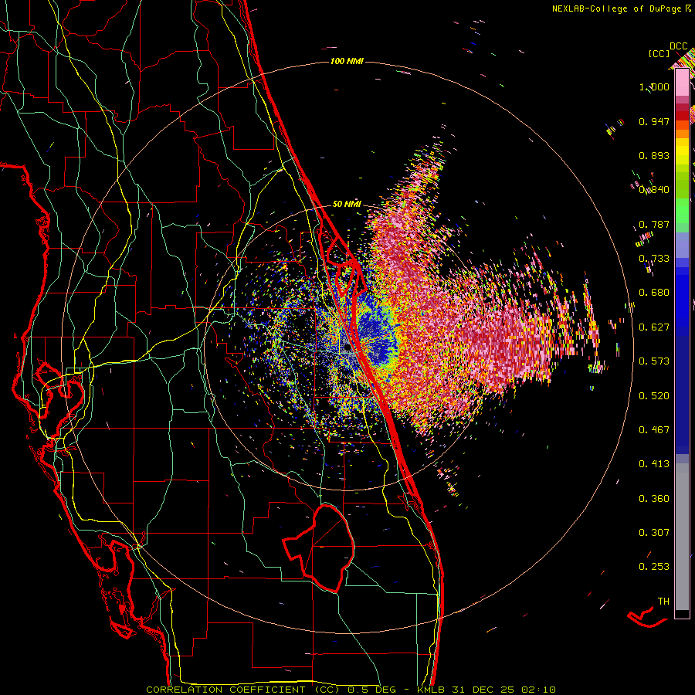
Task: Click the '0.733' legend value
Action: 654,258
